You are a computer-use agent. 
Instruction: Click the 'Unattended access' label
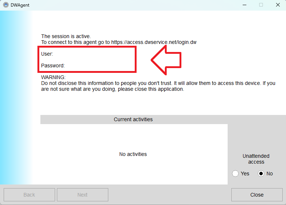pyautogui.click(x=256, y=159)
